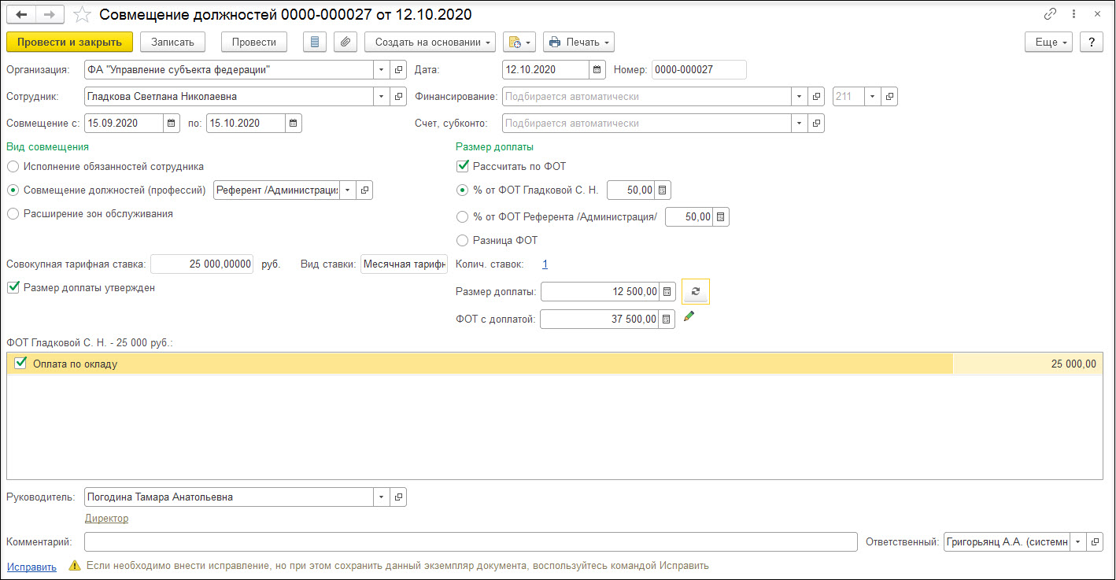Image resolution: width=1116 pixels, height=580 pixels.
Task: Click into the Комментарий field
Action: click(x=471, y=541)
